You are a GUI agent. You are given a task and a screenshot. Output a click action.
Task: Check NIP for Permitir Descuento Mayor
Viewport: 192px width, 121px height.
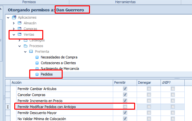(173, 112)
